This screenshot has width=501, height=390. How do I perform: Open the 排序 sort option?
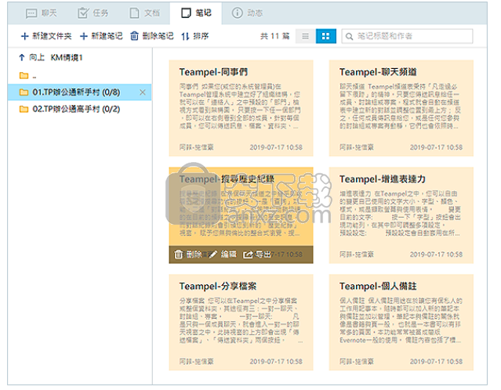[195, 36]
